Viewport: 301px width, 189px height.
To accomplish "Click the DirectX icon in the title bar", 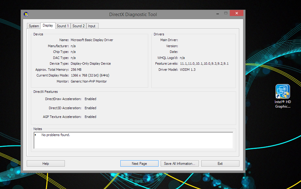I will (x=26, y=14).
